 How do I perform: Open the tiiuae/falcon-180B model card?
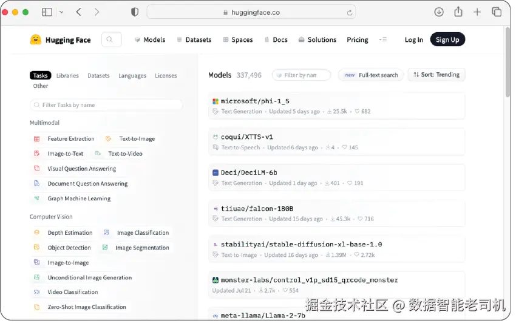336,213
